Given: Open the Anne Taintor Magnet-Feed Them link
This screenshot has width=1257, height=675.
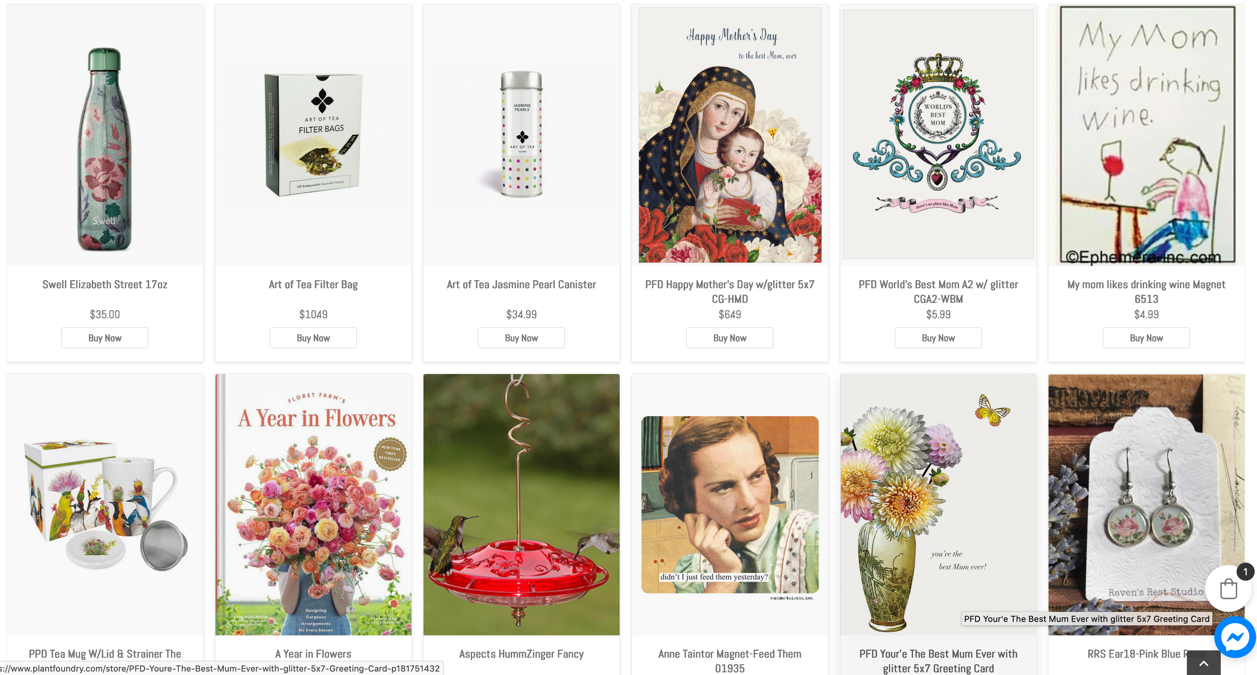Looking at the screenshot, I should tap(729, 661).
